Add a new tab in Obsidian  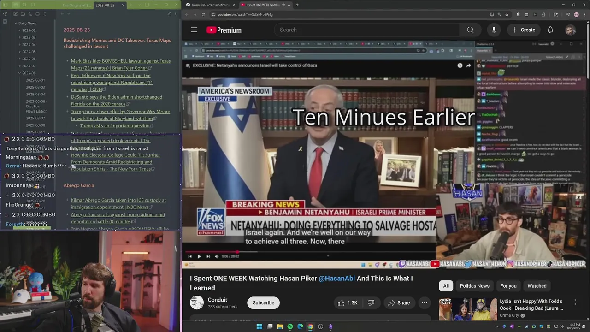pos(131,5)
